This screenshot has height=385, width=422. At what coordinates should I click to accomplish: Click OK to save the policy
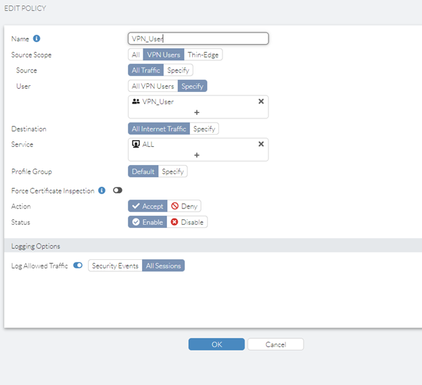coord(216,344)
